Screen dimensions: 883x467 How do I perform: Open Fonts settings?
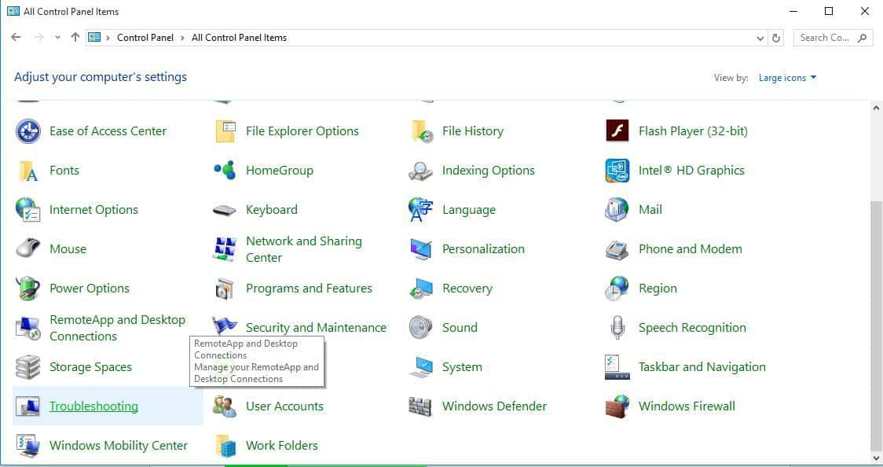[64, 170]
